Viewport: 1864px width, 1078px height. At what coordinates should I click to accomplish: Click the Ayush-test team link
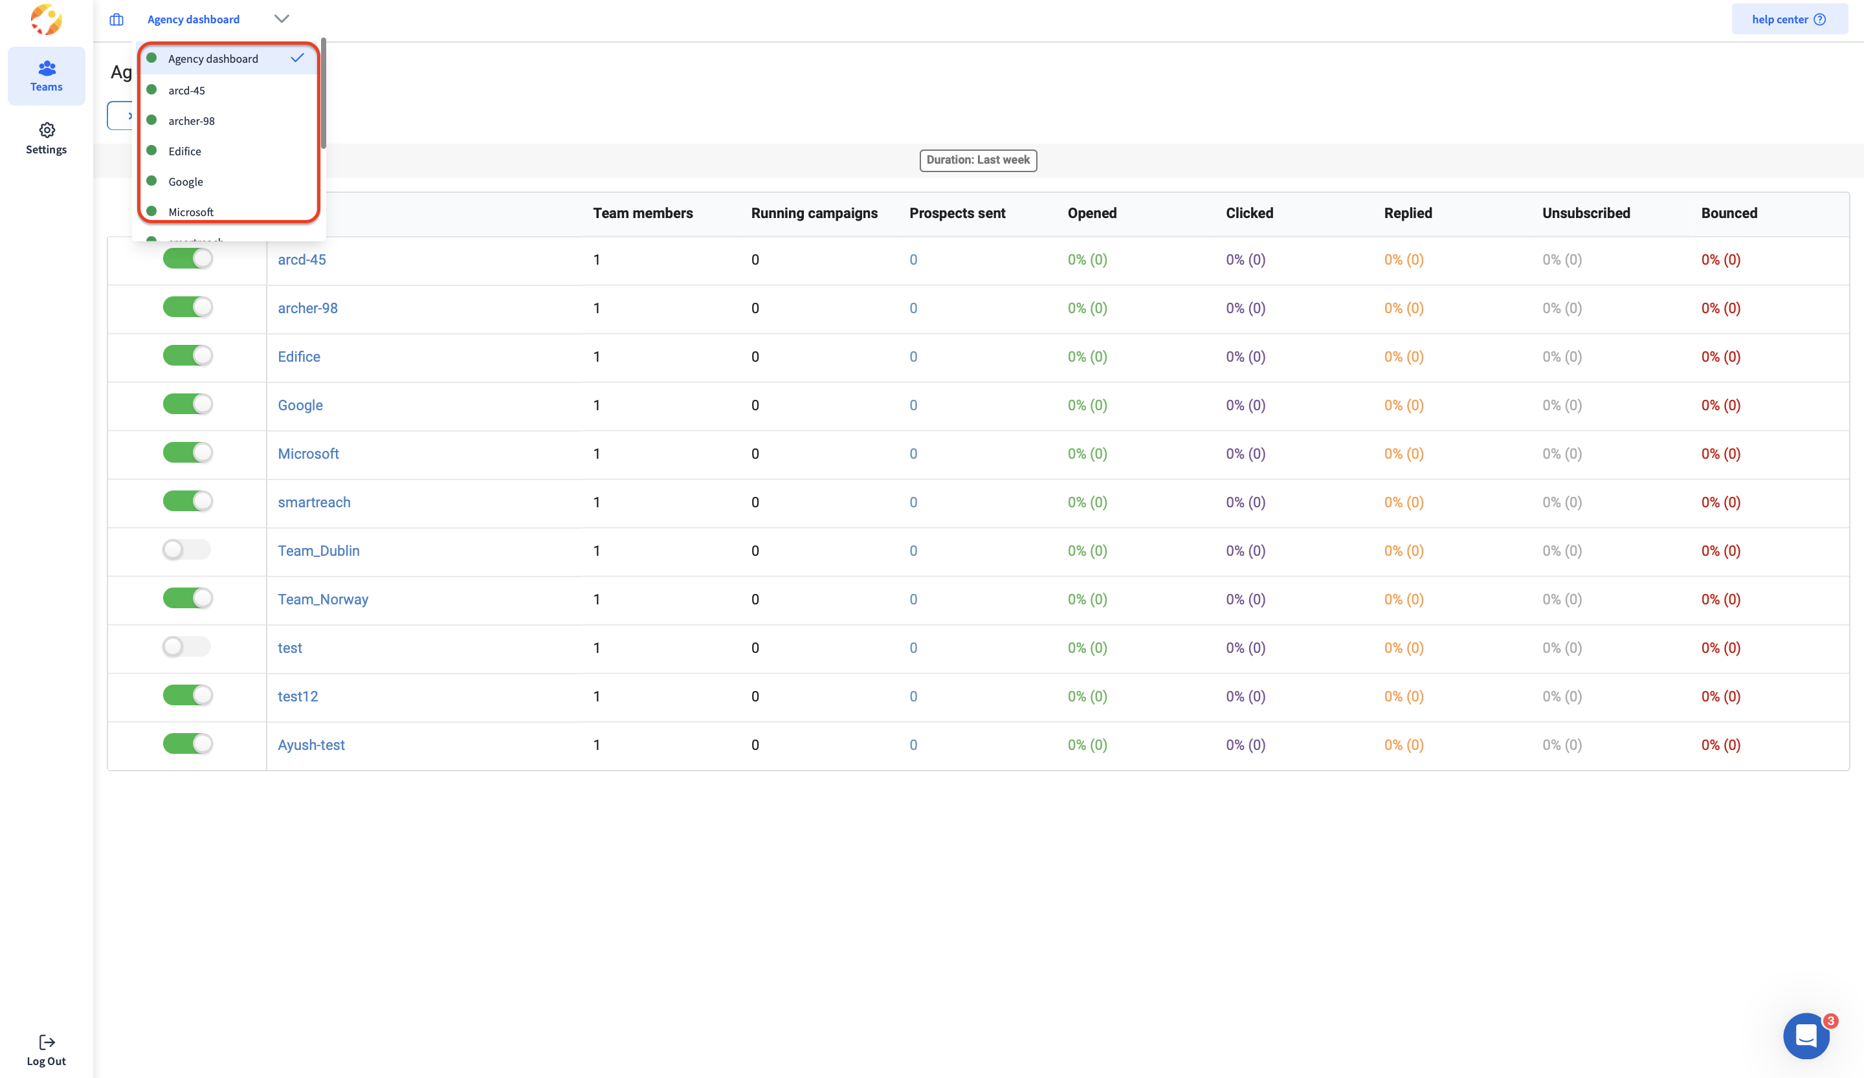[311, 745]
